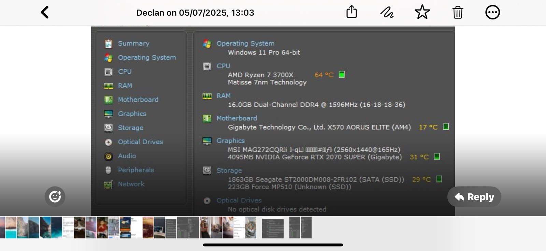Screen dimensions: 546x251
Task: Click the text "AMD Ryzen 7 3700X"
Action: pyautogui.click(x=261, y=75)
